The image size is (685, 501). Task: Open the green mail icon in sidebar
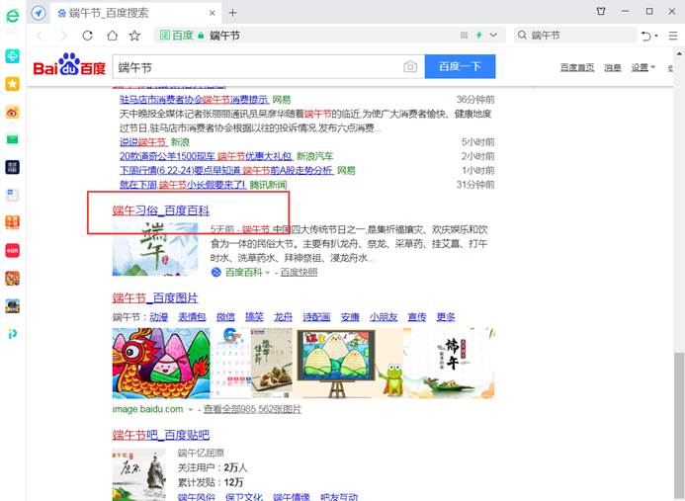pos(13,139)
